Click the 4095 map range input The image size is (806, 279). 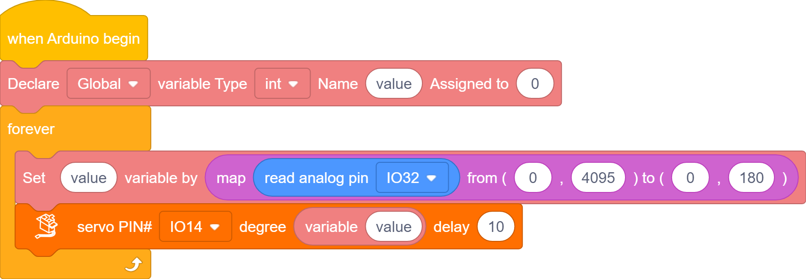coord(598,177)
